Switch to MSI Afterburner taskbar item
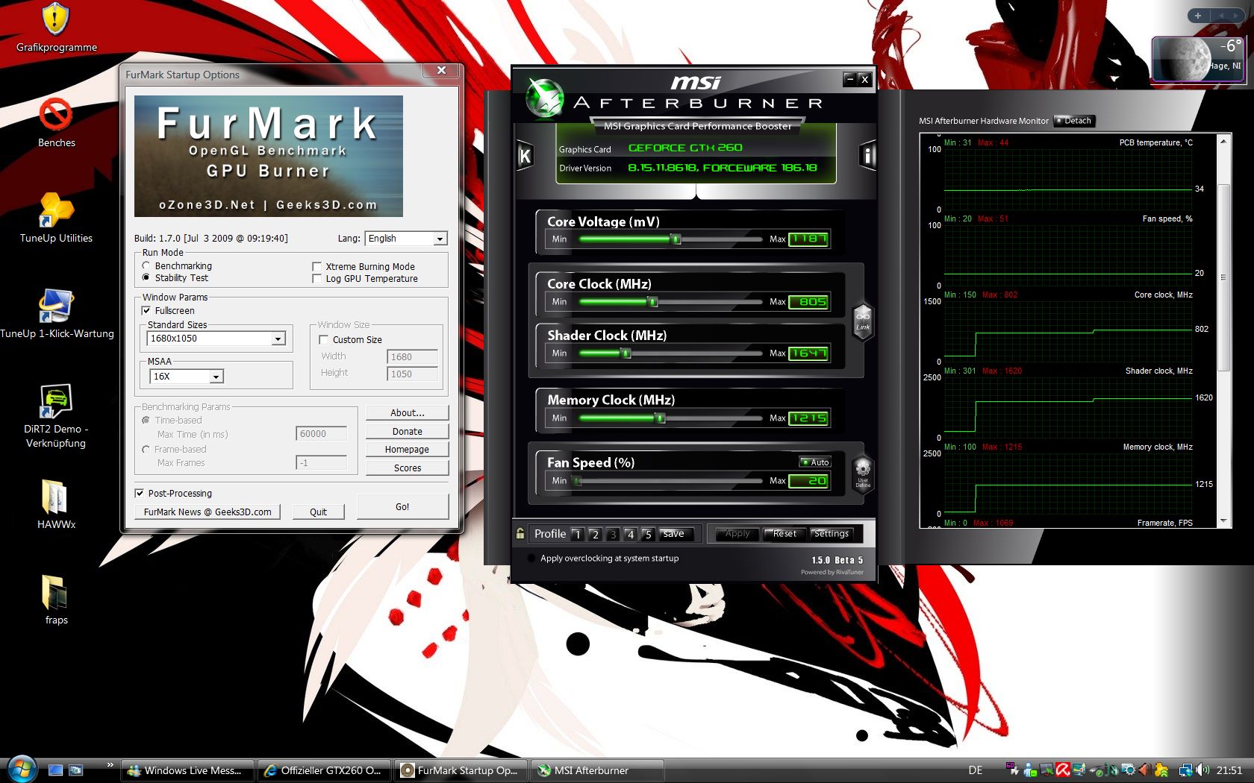The height and width of the screenshot is (783, 1254). click(x=598, y=770)
